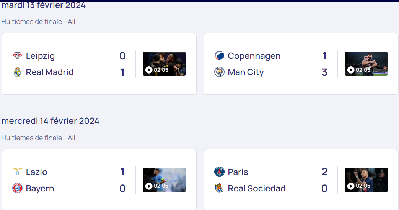Image resolution: width=399 pixels, height=210 pixels.
Task: Play the Lazio vs Bayern highlights video
Action: click(x=164, y=180)
